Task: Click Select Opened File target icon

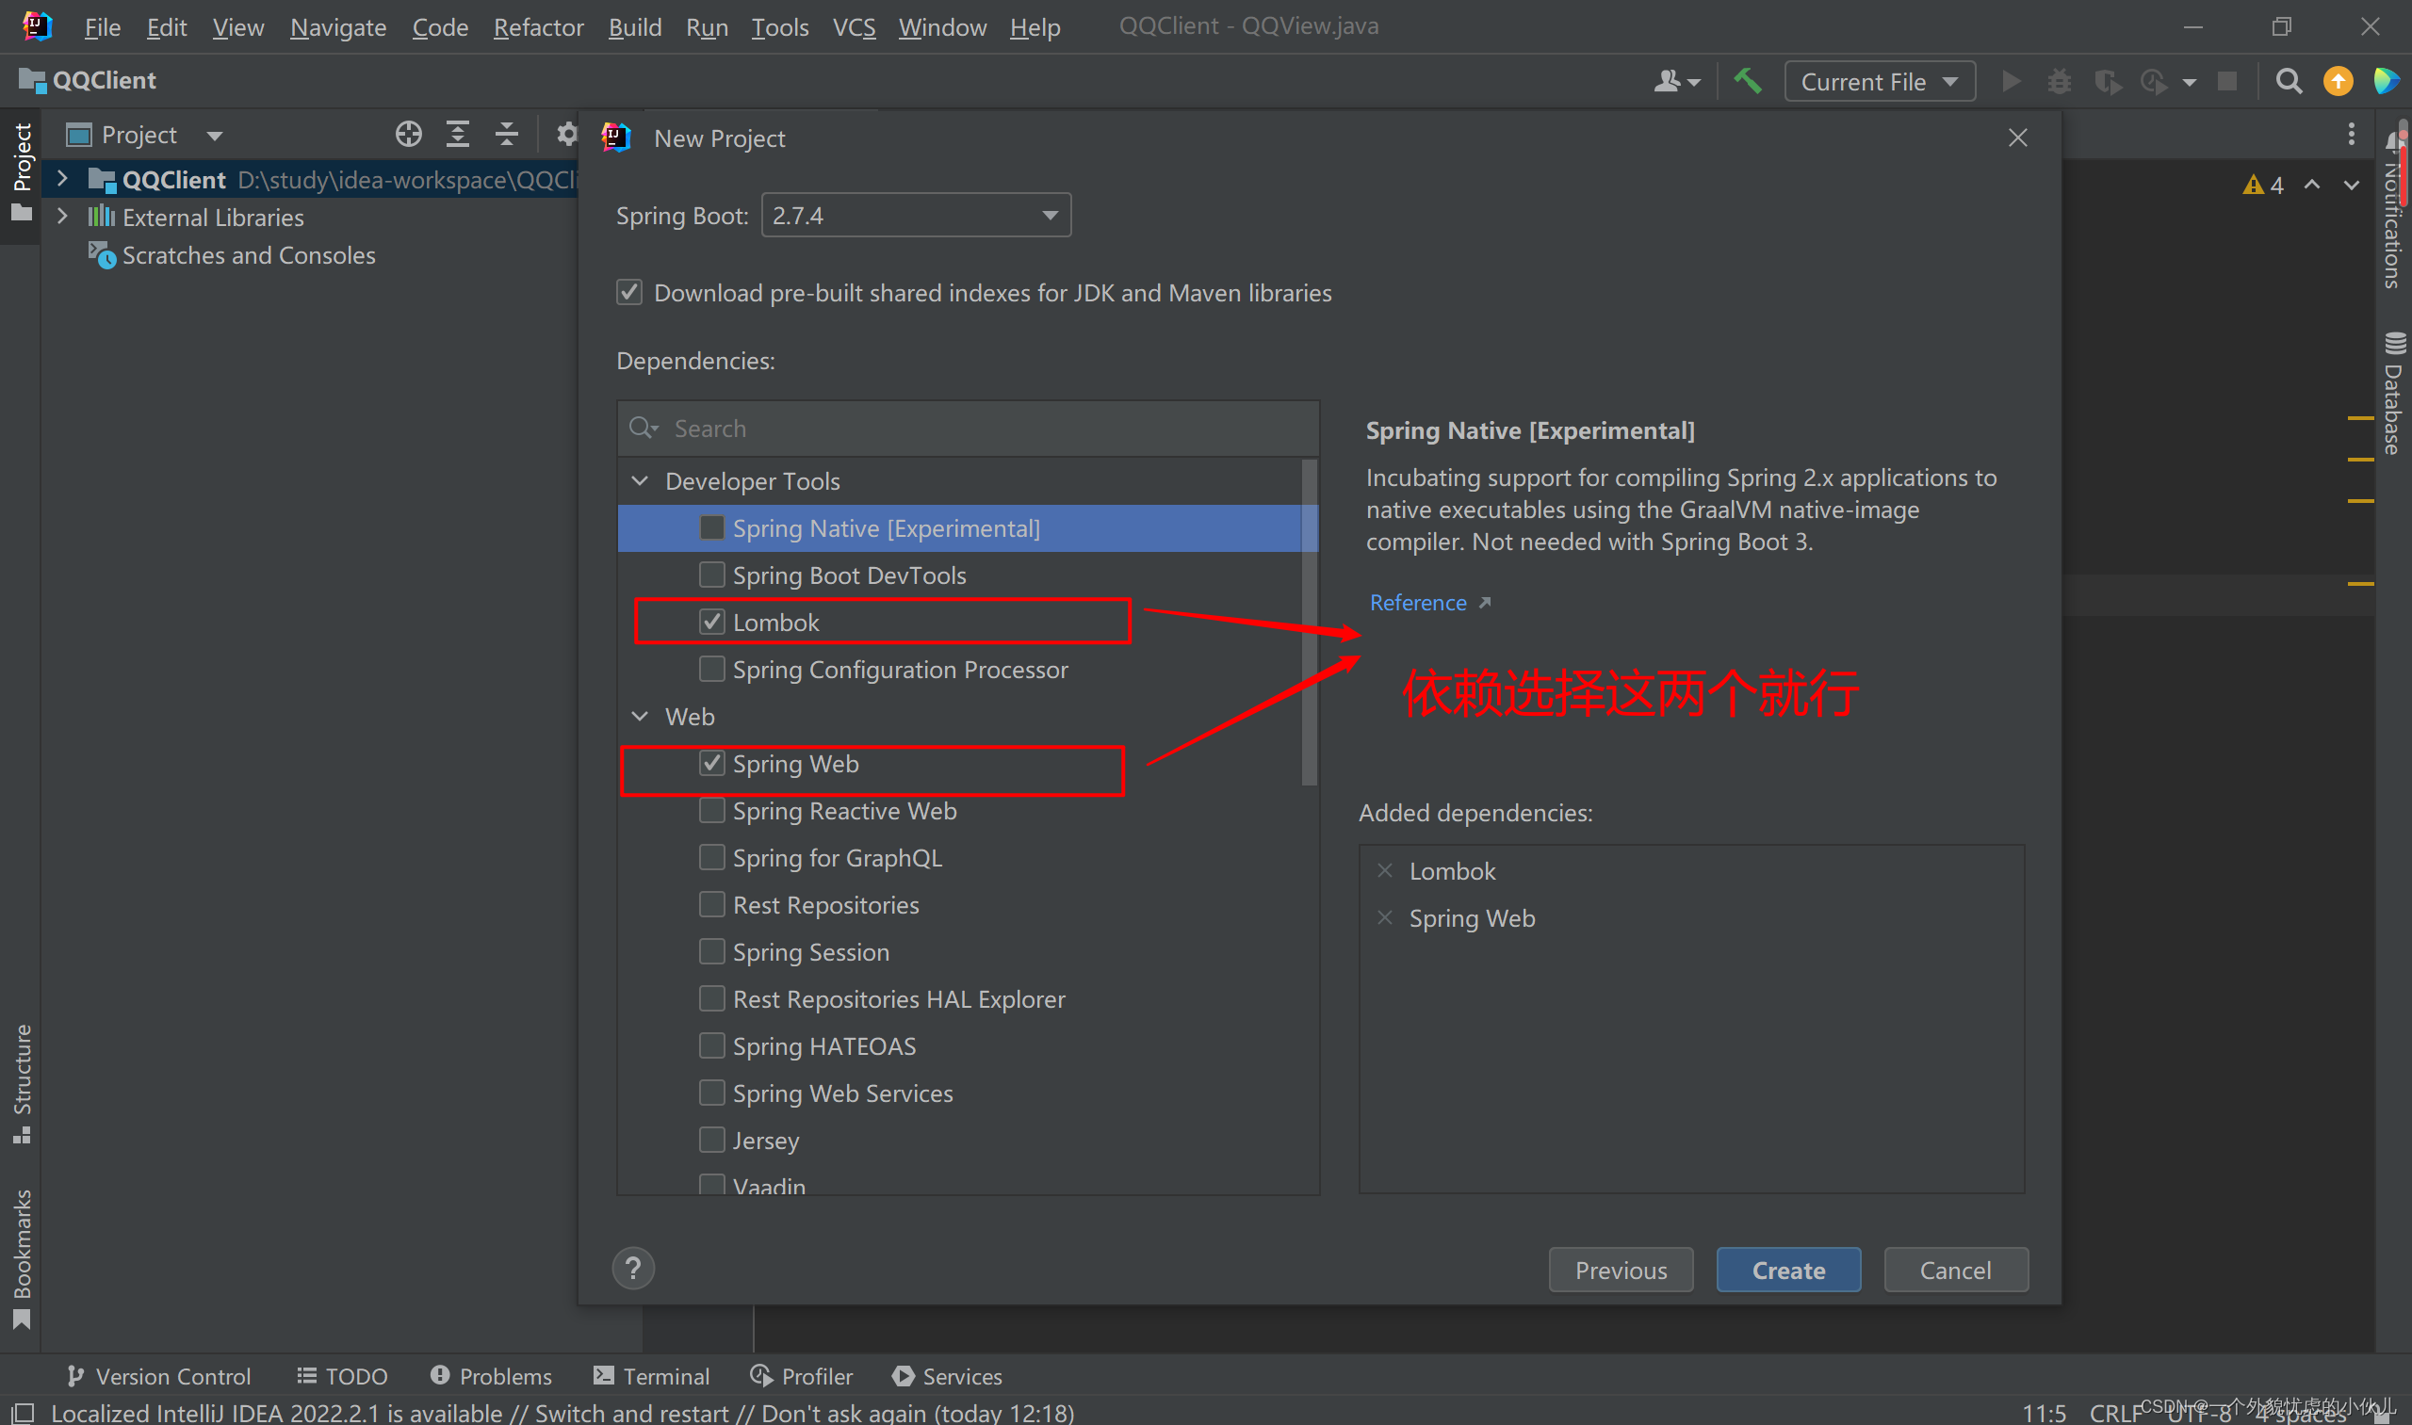Action: pos(408,135)
